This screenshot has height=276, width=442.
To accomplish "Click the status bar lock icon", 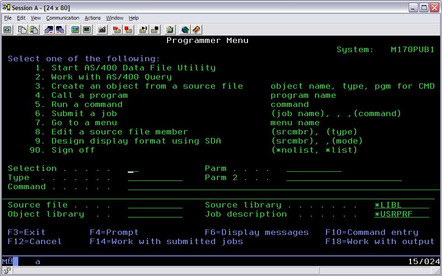I will 7,271.
